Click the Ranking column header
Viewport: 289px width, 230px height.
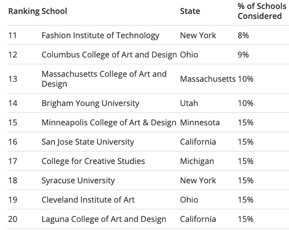point(24,11)
